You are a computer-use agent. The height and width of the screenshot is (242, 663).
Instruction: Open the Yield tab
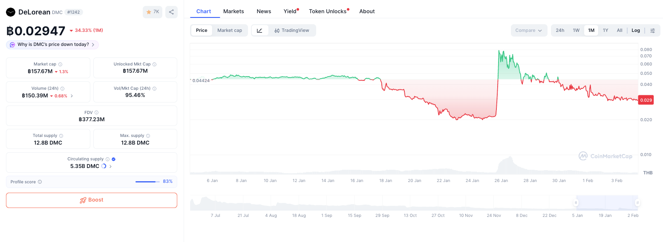click(290, 11)
